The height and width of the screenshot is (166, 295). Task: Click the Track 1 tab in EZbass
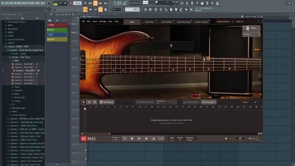[x=245, y=102]
